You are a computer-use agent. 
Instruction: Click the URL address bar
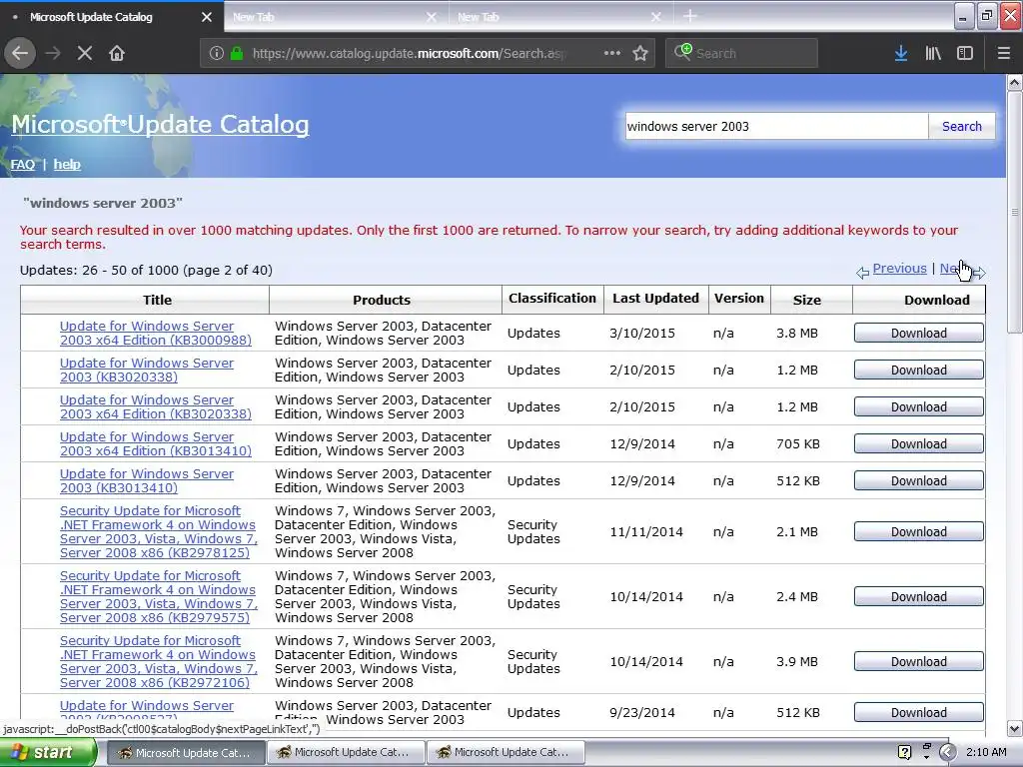(408, 54)
